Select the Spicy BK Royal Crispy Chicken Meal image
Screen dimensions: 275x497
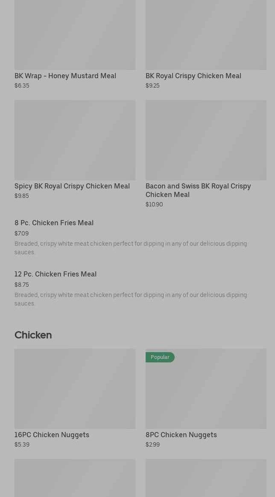coord(75,140)
